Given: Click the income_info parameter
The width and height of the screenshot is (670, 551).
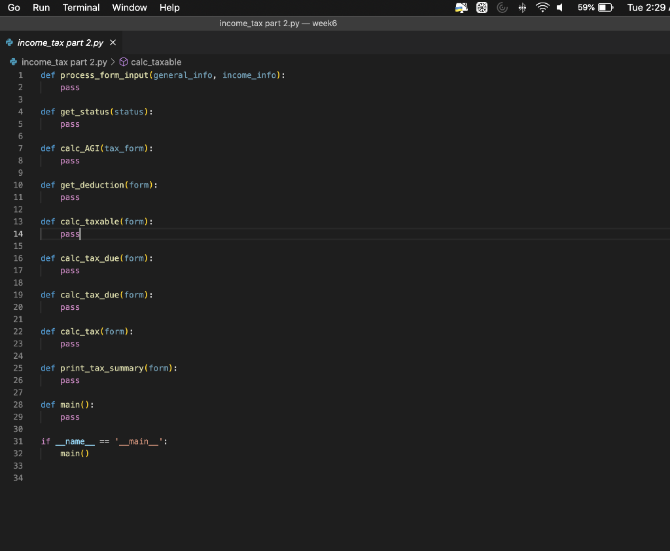Looking at the screenshot, I should tap(249, 75).
